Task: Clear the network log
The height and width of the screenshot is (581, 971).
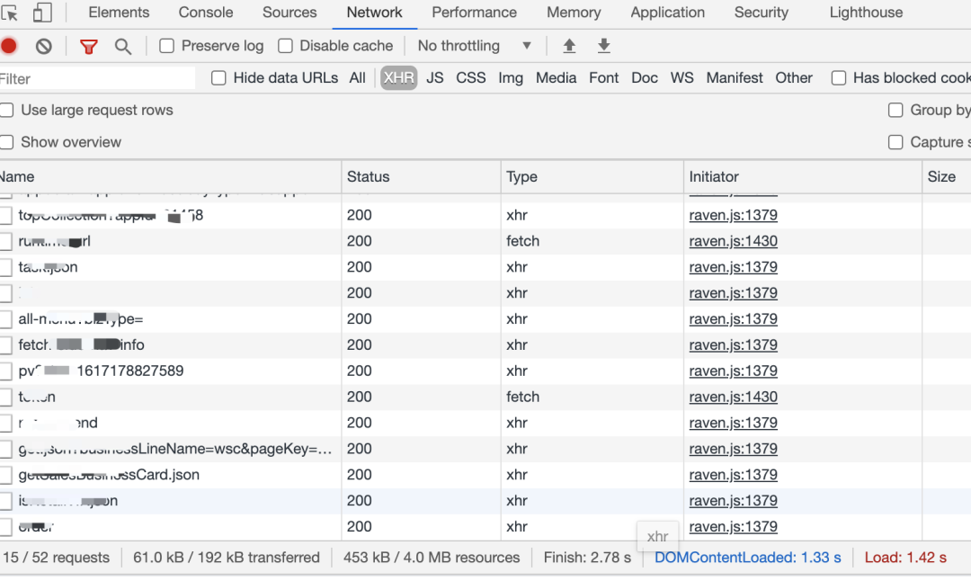Action: 43,46
